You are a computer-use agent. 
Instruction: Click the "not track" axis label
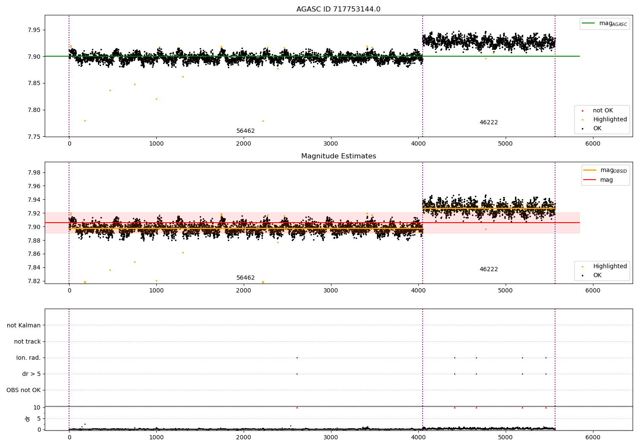coord(27,342)
